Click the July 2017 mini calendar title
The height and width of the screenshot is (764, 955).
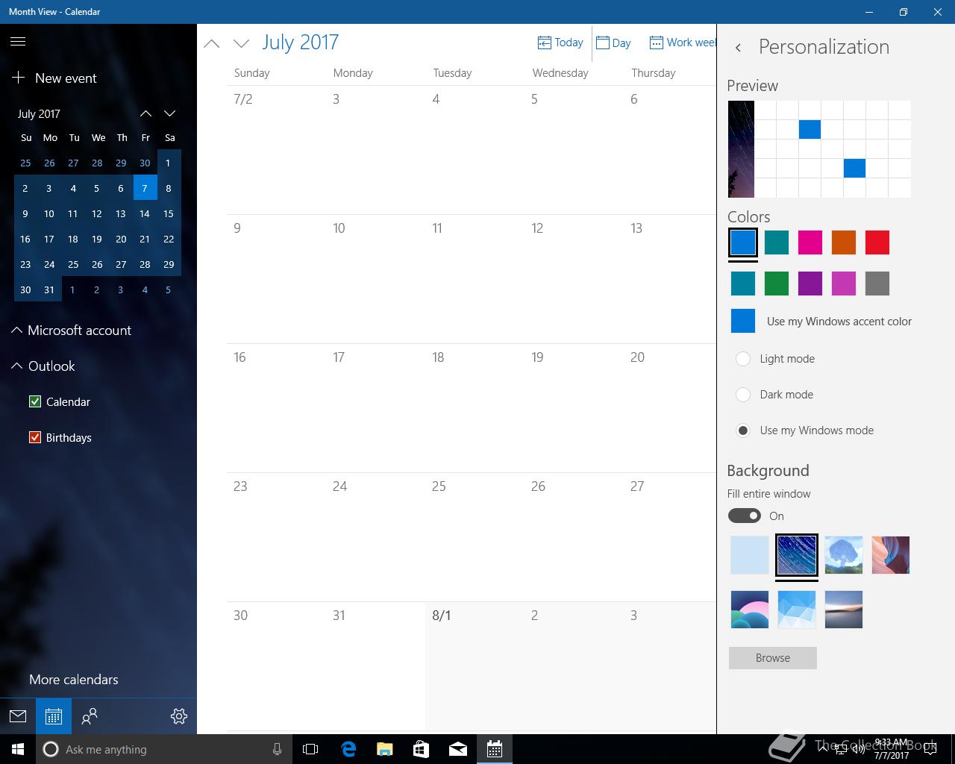[39, 113]
